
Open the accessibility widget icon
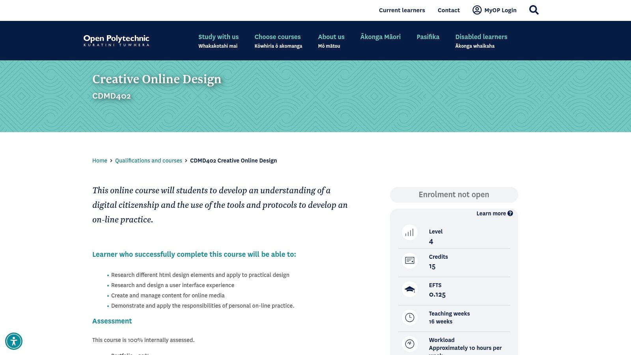[x=14, y=341]
